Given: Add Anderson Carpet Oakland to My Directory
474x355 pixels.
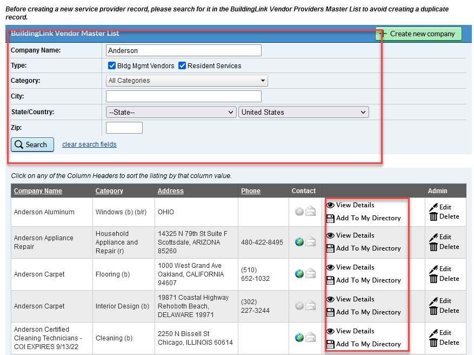Looking at the screenshot, I should pyautogui.click(x=364, y=280).
